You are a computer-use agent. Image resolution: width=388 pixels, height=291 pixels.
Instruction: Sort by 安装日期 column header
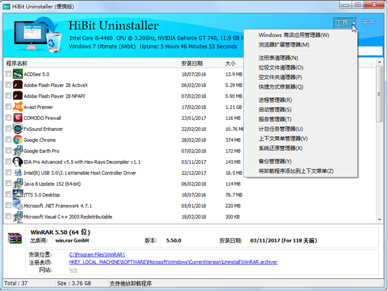192,64
